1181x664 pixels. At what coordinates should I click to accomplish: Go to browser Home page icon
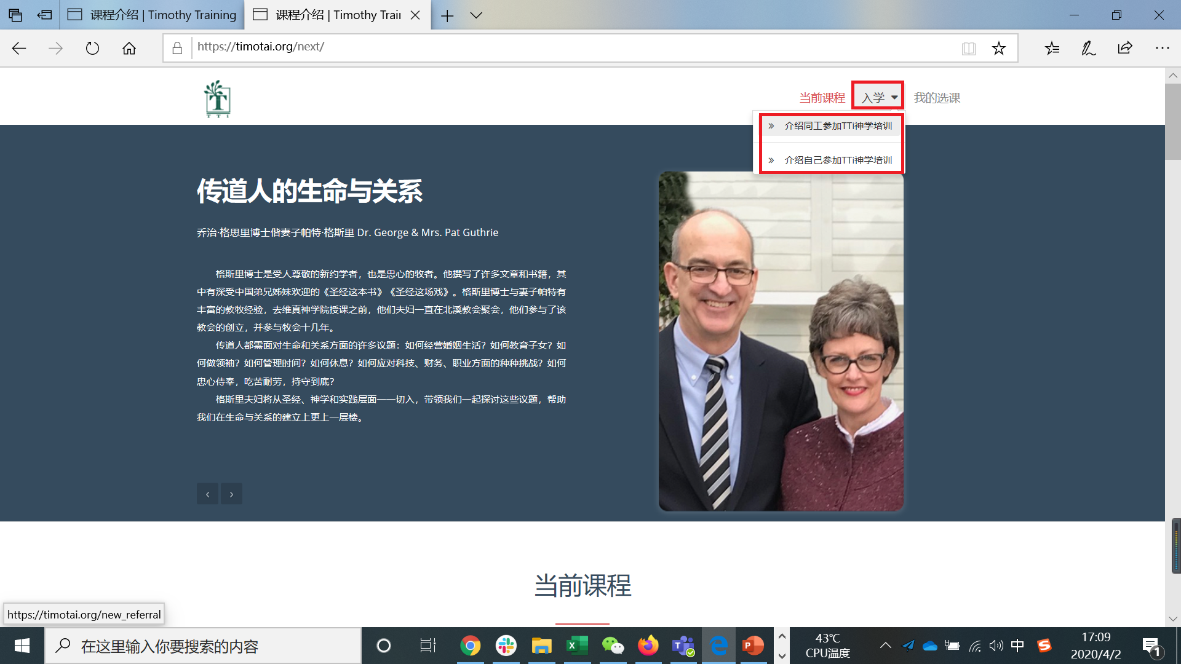(129, 48)
